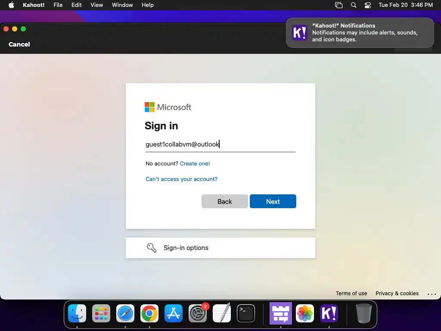Open the Apple menu
Screen dimensions: 441x331
11,5
